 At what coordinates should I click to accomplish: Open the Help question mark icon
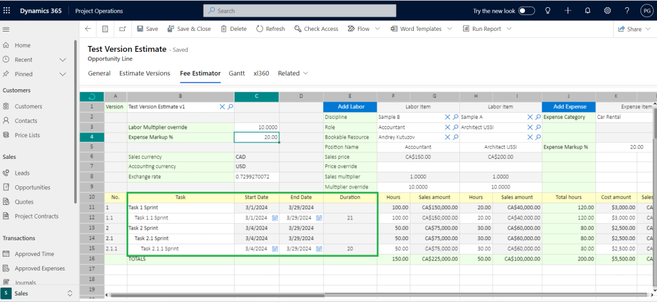pyautogui.click(x=627, y=11)
